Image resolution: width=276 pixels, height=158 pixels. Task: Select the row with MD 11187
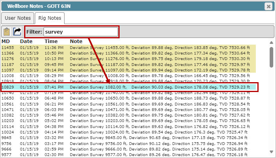(128, 64)
